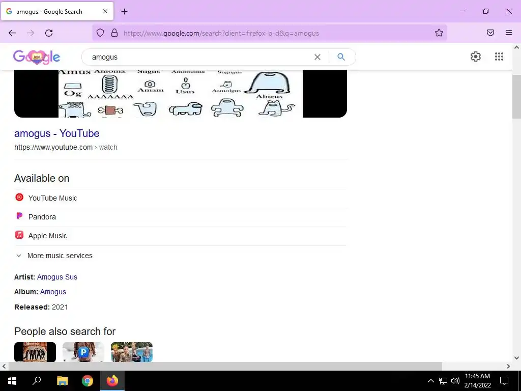
Task: Click the URL address bar
Action: [x=269, y=33]
